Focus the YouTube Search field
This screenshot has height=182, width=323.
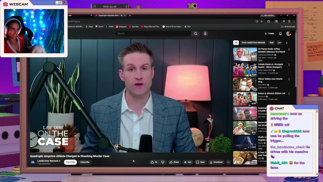click(153, 33)
